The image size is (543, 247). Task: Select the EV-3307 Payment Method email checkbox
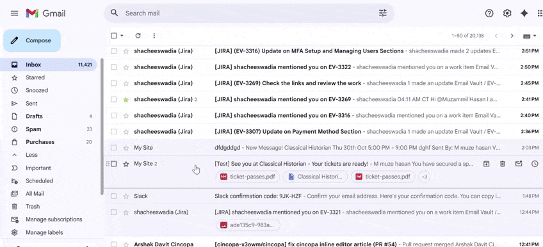pos(113,131)
